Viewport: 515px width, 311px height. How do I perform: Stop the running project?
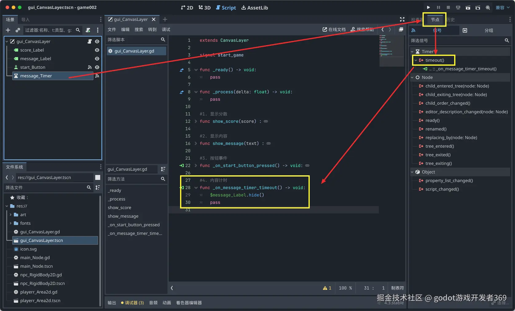click(x=448, y=7)
